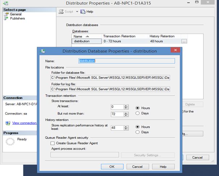Enable Create Queue Reader Agent checkbox

click(52, 143)
